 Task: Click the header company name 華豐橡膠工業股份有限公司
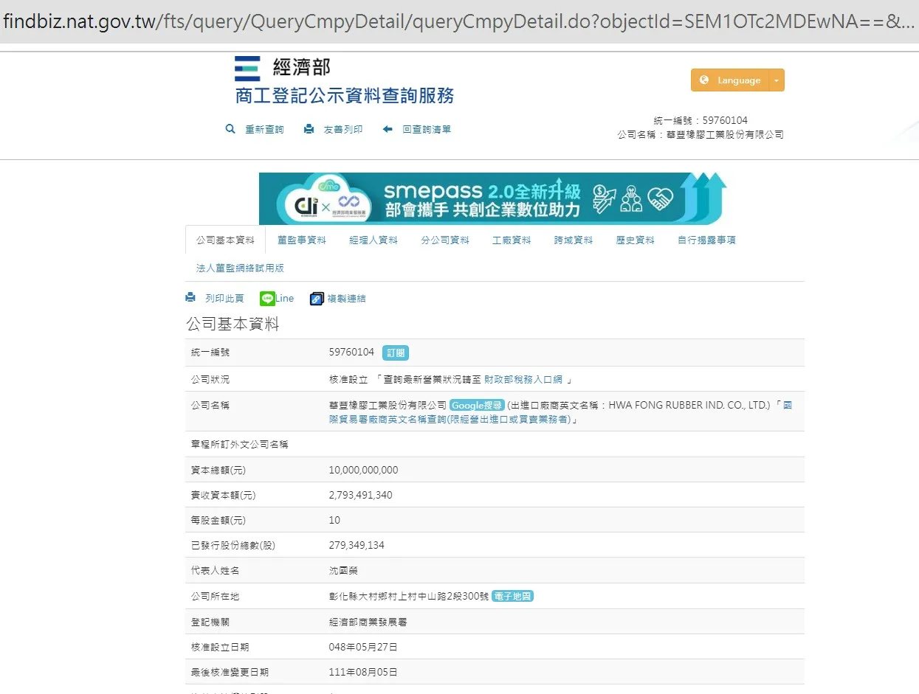pos(725,135)
